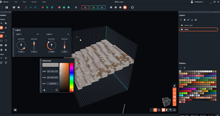Go to the Home tab
This screenshot has width=220, height=116.
[x=6, y=2]
